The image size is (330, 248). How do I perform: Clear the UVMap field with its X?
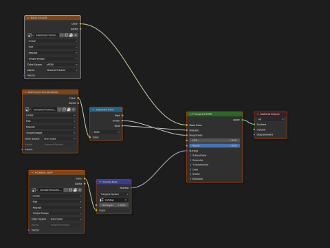126,200
